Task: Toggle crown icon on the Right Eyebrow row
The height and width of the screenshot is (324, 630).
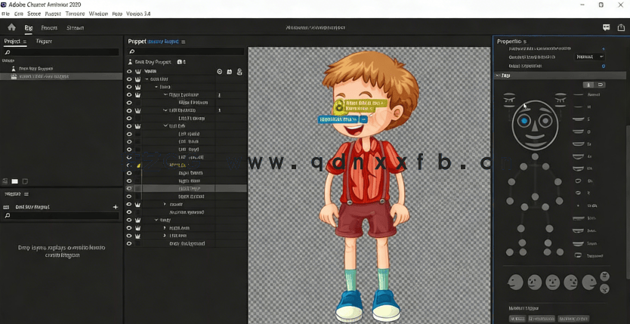Action: [137, 94]
